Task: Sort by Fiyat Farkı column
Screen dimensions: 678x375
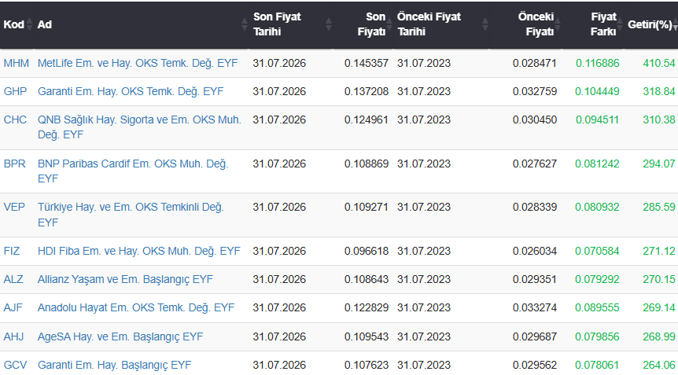Action: [602, 24]
